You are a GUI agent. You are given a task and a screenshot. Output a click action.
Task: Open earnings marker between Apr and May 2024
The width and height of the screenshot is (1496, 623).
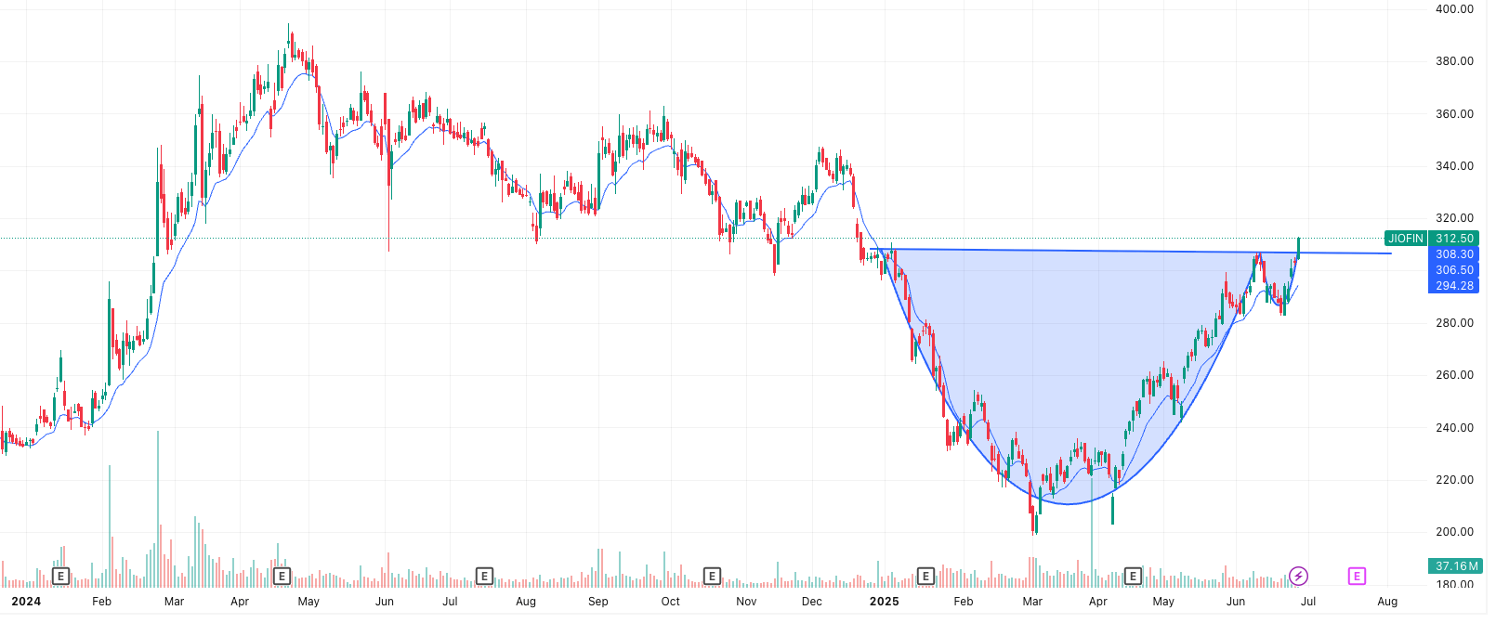pyautogui.click(x=282, y=577)
